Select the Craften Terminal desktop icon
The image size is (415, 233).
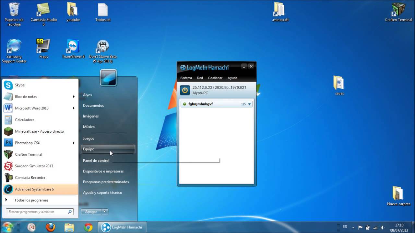pos(398,12)
